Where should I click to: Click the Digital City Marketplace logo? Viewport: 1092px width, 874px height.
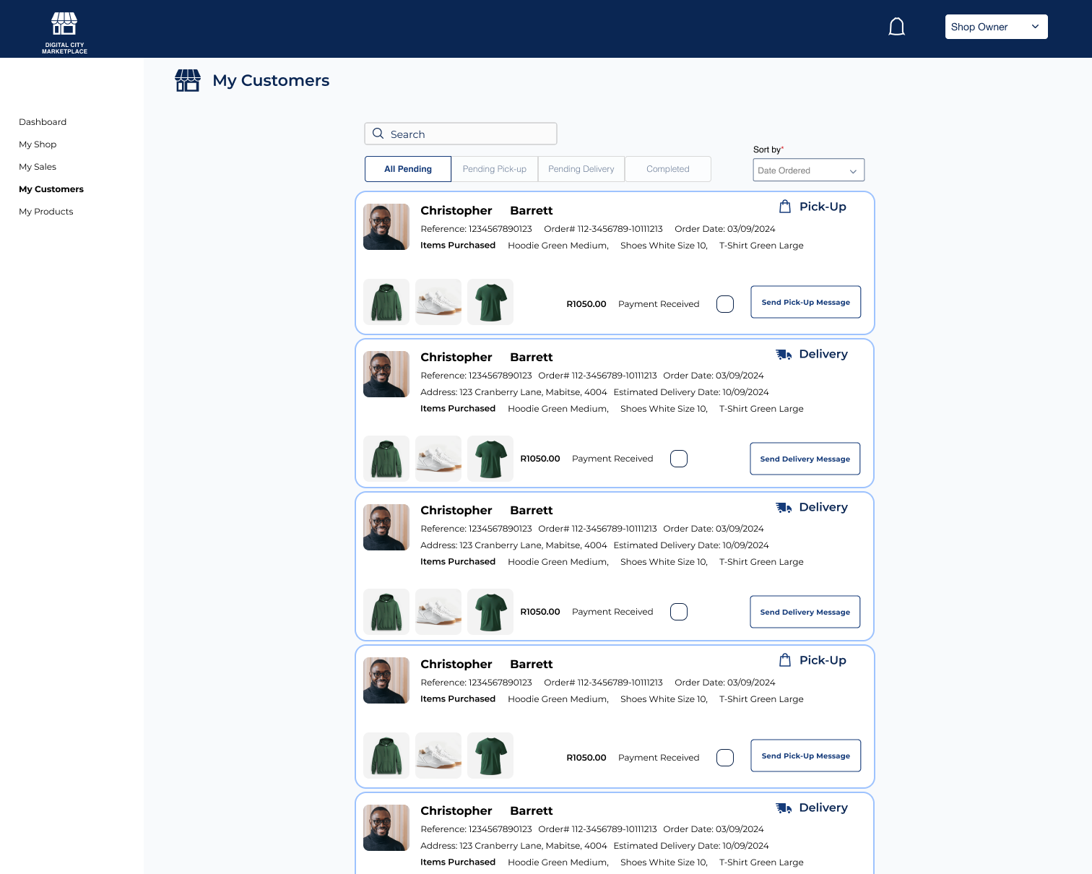(64, 32)
